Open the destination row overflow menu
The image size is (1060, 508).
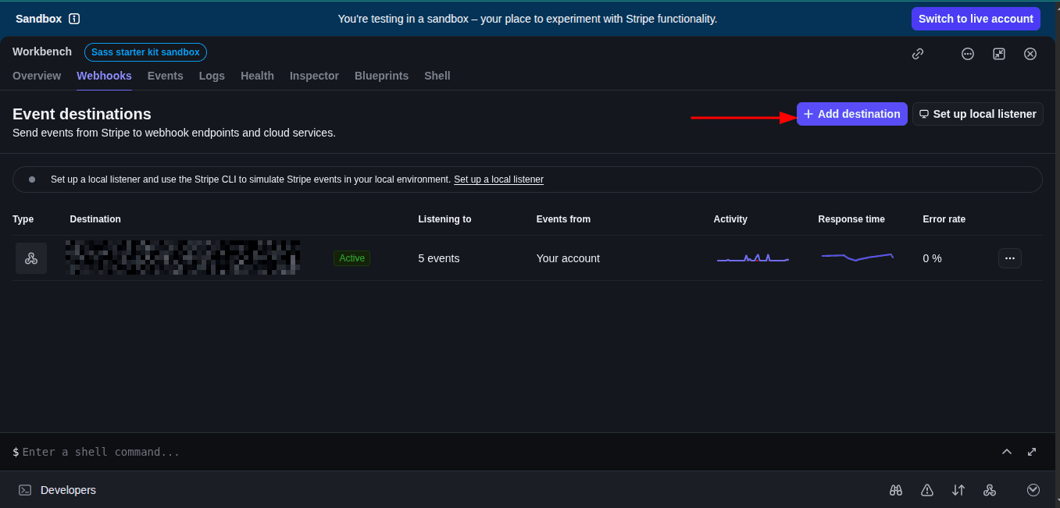point(1010,258)
